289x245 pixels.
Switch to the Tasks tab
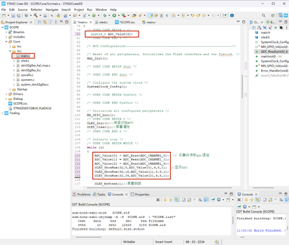tap(99, 194)
